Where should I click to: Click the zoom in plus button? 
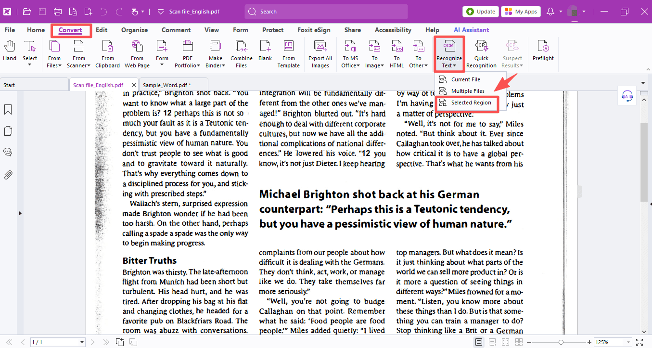[x=589, y=342]
